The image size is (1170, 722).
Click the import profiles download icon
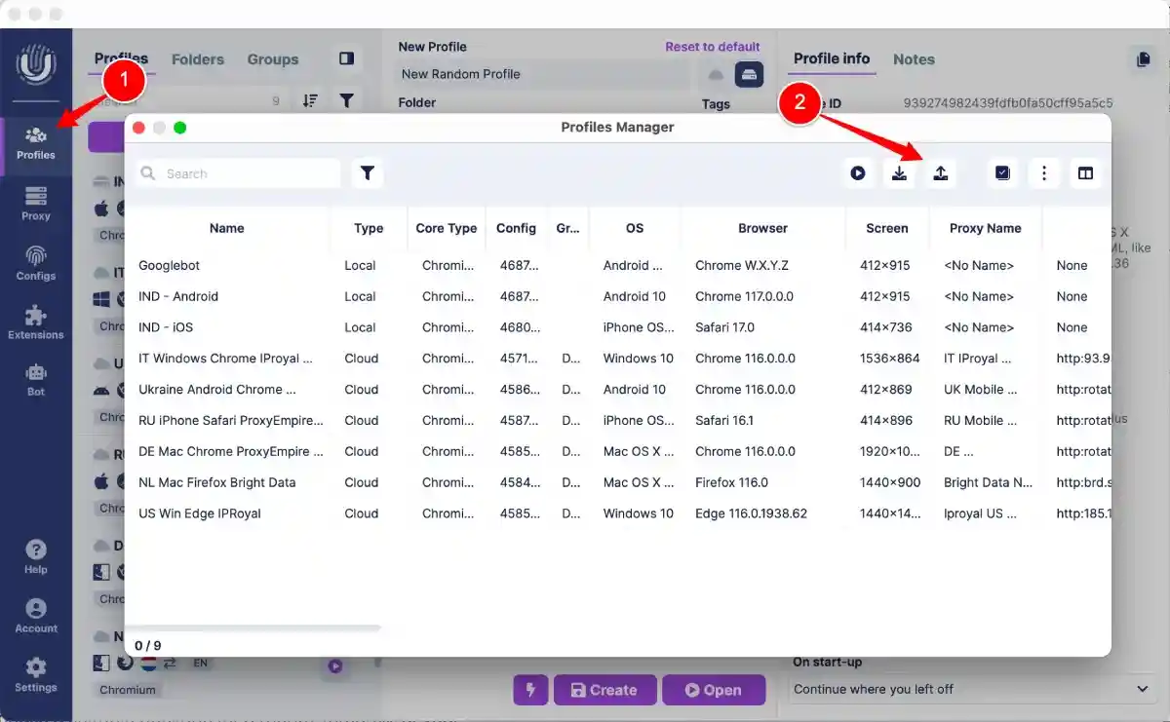(x=899, y=172)
